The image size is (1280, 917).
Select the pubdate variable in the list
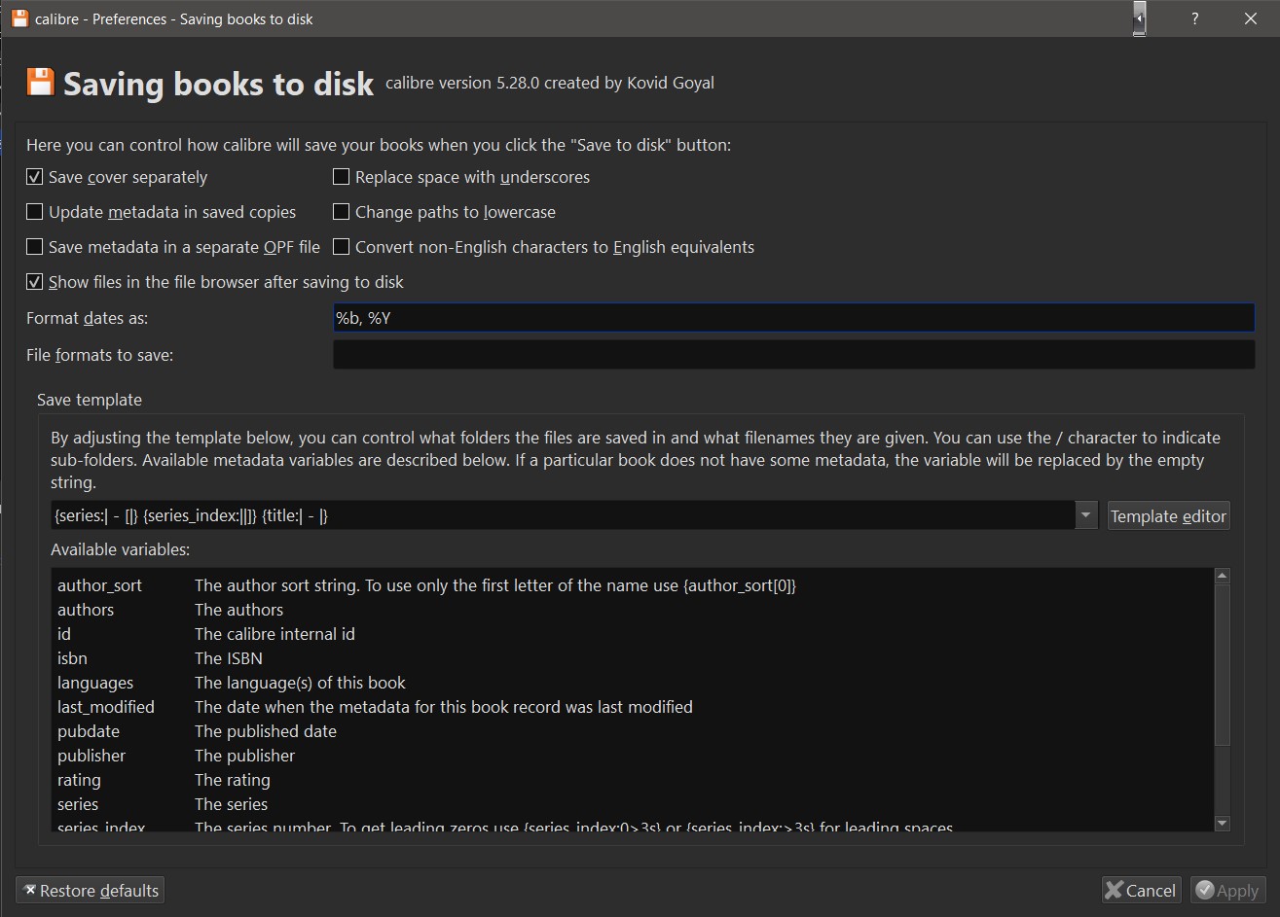coord(89,731)
